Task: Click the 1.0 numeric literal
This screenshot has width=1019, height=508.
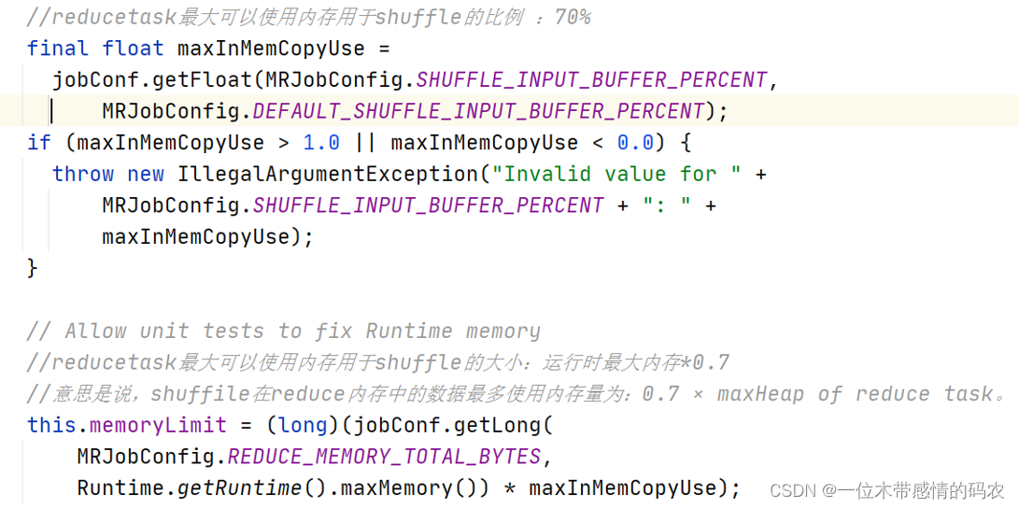Action: (x=321, y=143)
